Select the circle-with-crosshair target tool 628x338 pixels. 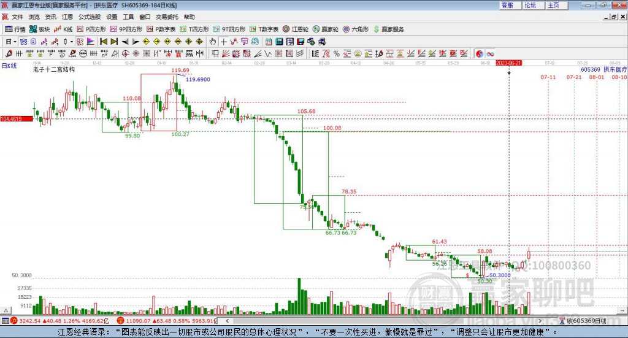coord(125,53)
